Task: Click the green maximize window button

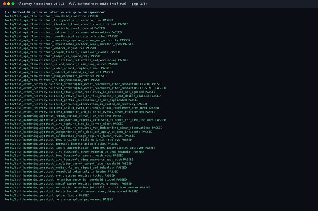Action: point(13,4)
